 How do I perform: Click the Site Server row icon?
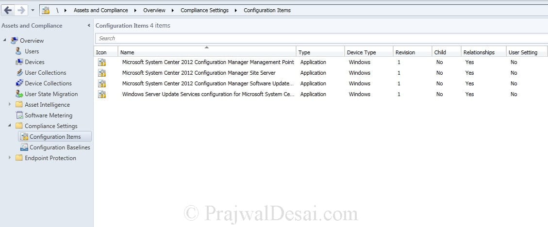102,73
